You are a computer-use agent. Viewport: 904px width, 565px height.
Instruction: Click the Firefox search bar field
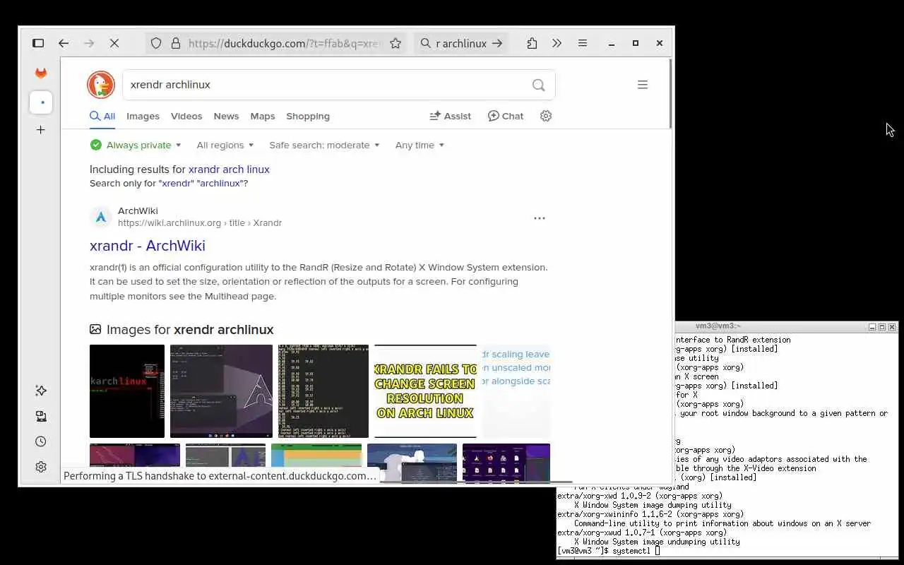[x=461, y=43]
